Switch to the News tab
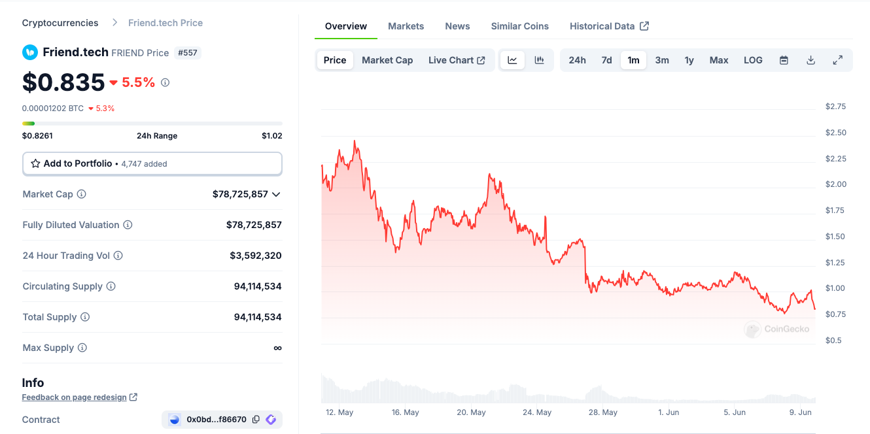 tap(457, 26)
